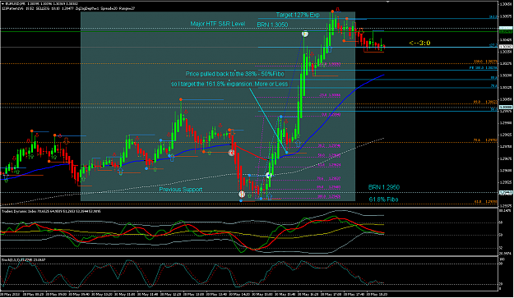Select the orange '78.6' Fibonacci level label

coord(485,140)
